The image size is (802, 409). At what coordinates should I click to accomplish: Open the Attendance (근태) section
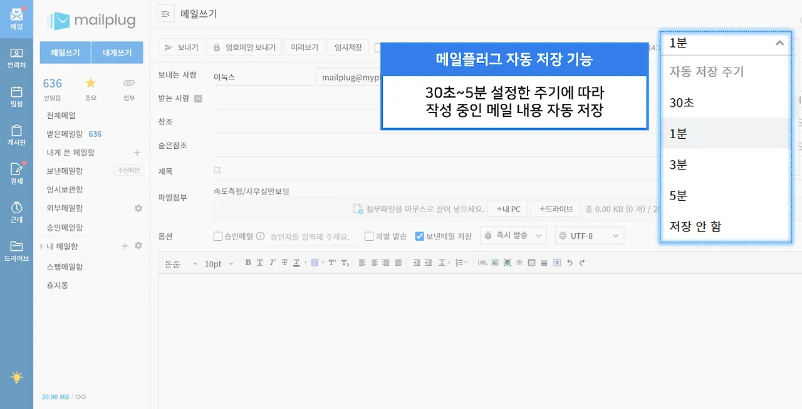click(x=16, y=212)
